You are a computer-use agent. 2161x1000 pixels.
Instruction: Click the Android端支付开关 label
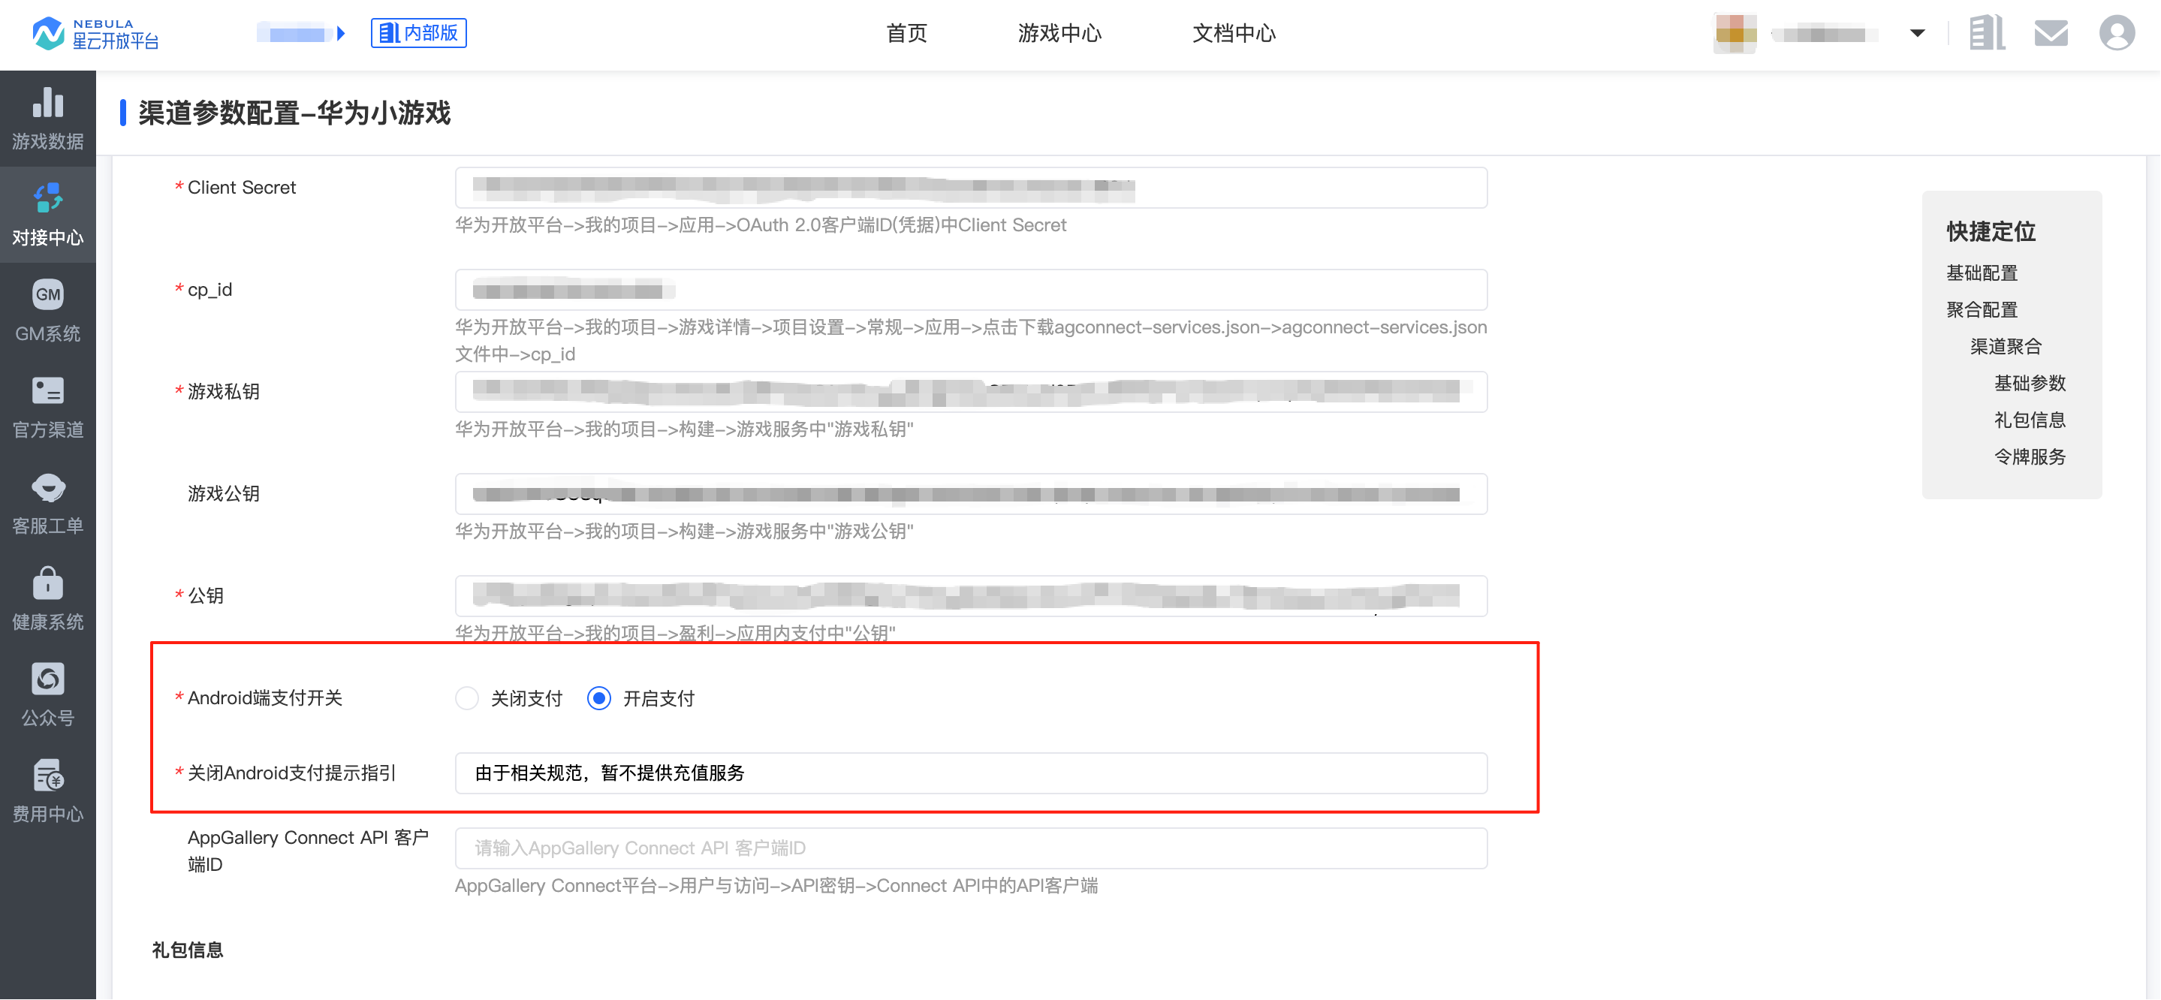coord(264,698)
